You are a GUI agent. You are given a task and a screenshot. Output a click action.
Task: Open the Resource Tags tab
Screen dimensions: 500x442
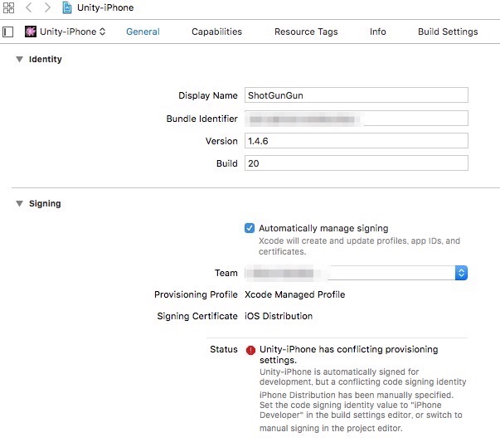(x=306, y=32)
